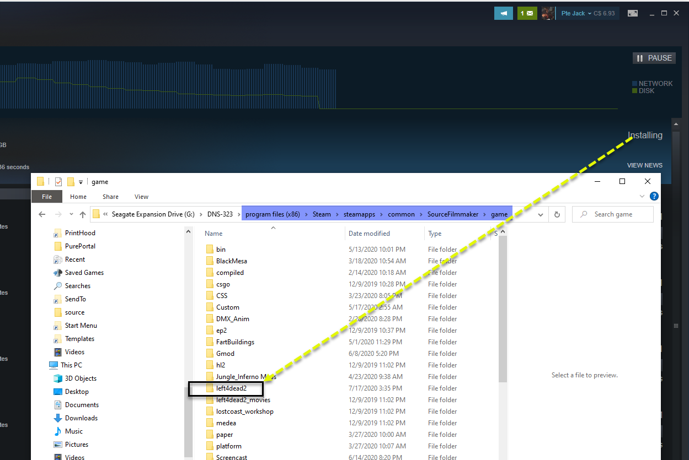The image size is (689, 460).
Task: Click the Explorer help question mark icon
Action: point(654,196)
